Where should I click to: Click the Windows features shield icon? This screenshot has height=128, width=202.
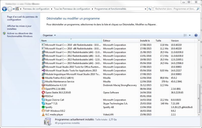(4, 34)
